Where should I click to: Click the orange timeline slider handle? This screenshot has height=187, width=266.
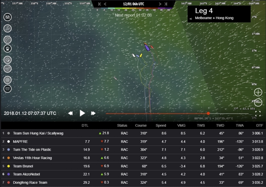click(208, 113)
